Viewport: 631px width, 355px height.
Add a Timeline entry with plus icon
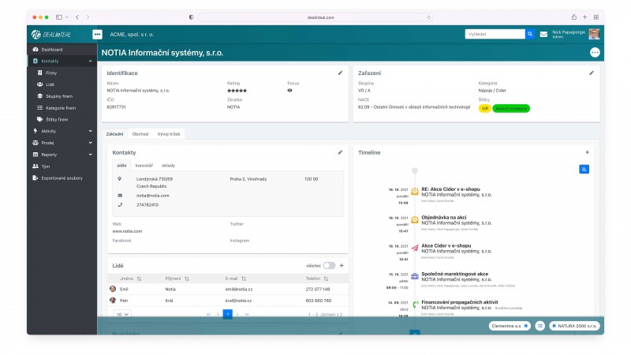(x=587, y=152)
